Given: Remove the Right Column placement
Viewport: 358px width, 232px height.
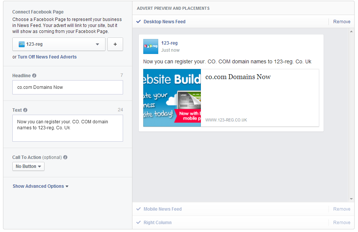Looking at the screenshot, I should click(342, 222).
